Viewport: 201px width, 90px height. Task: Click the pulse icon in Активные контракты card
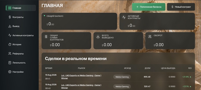coord(124,17)
